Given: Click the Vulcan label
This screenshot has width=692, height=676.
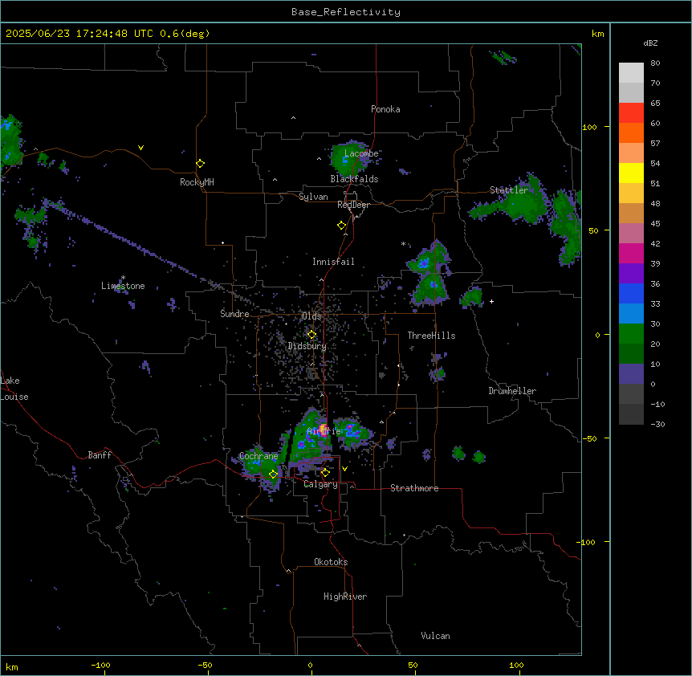Looking at the screenshot, I should coord(436,636).
